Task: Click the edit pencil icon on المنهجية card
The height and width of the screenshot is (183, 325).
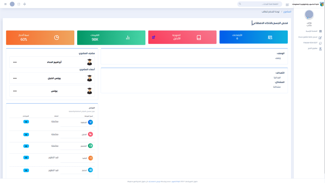Action: [x=153, y=37]
